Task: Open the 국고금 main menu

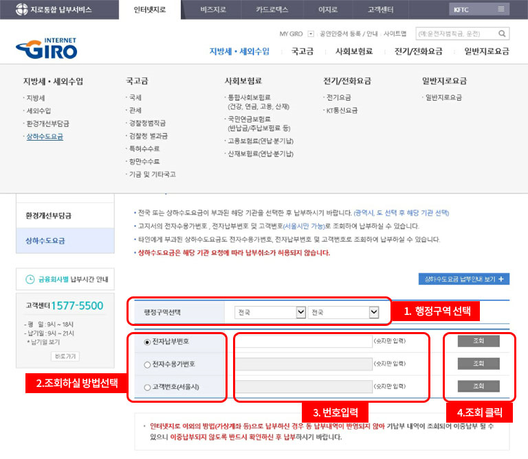Action: tap(302, 51)
